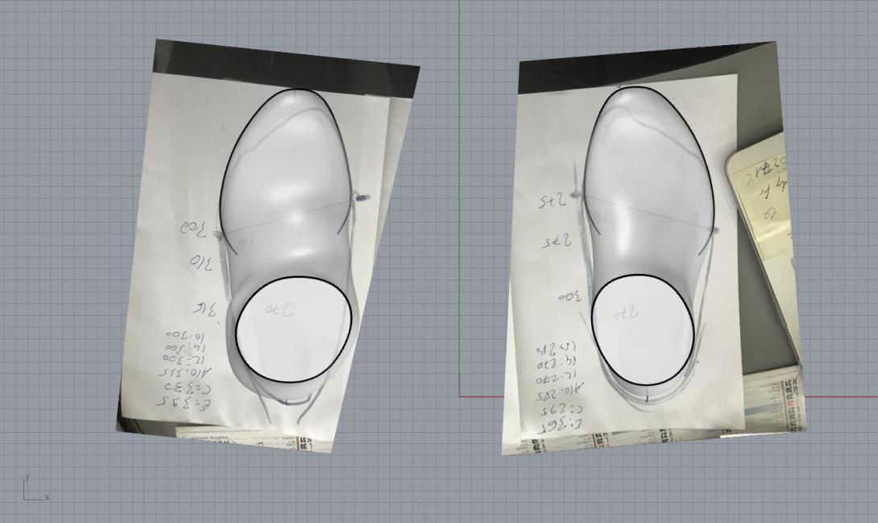Click the red X-axis line
This screenshot has height=523, width=878.
(838, 396)
